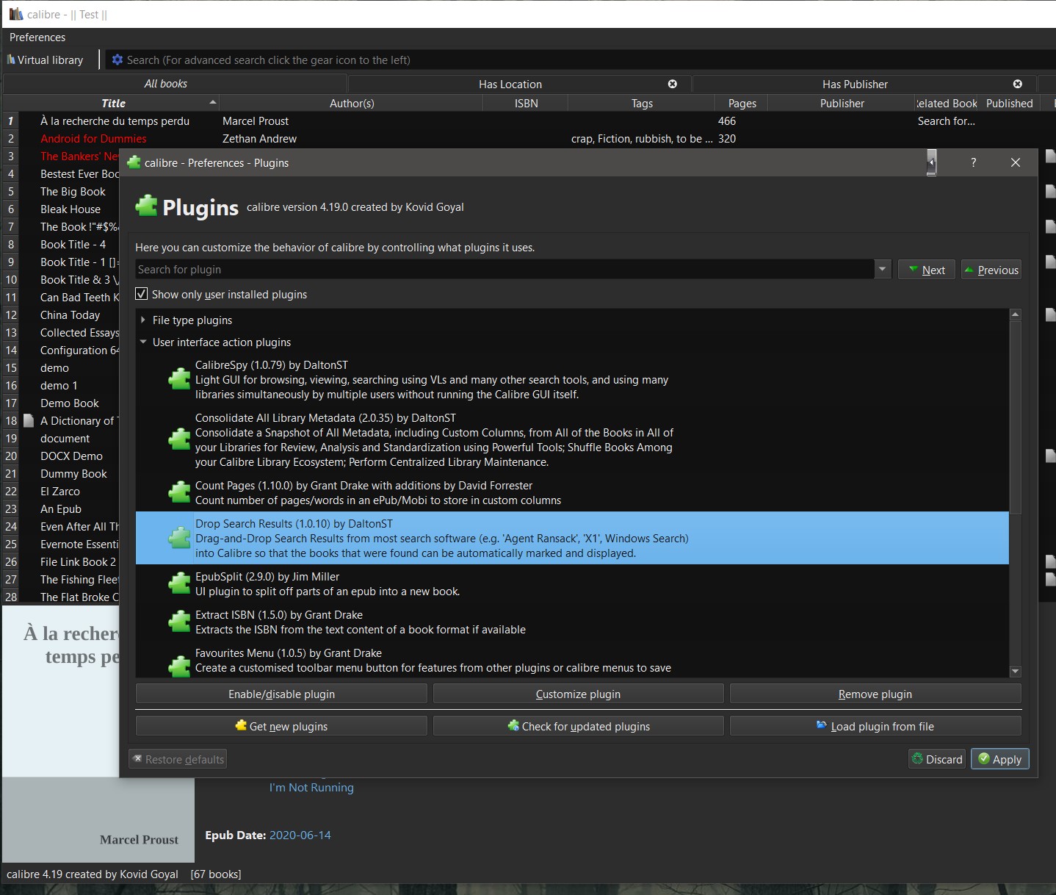Click the plugin list scrollbar thumb

(1016, 417)
